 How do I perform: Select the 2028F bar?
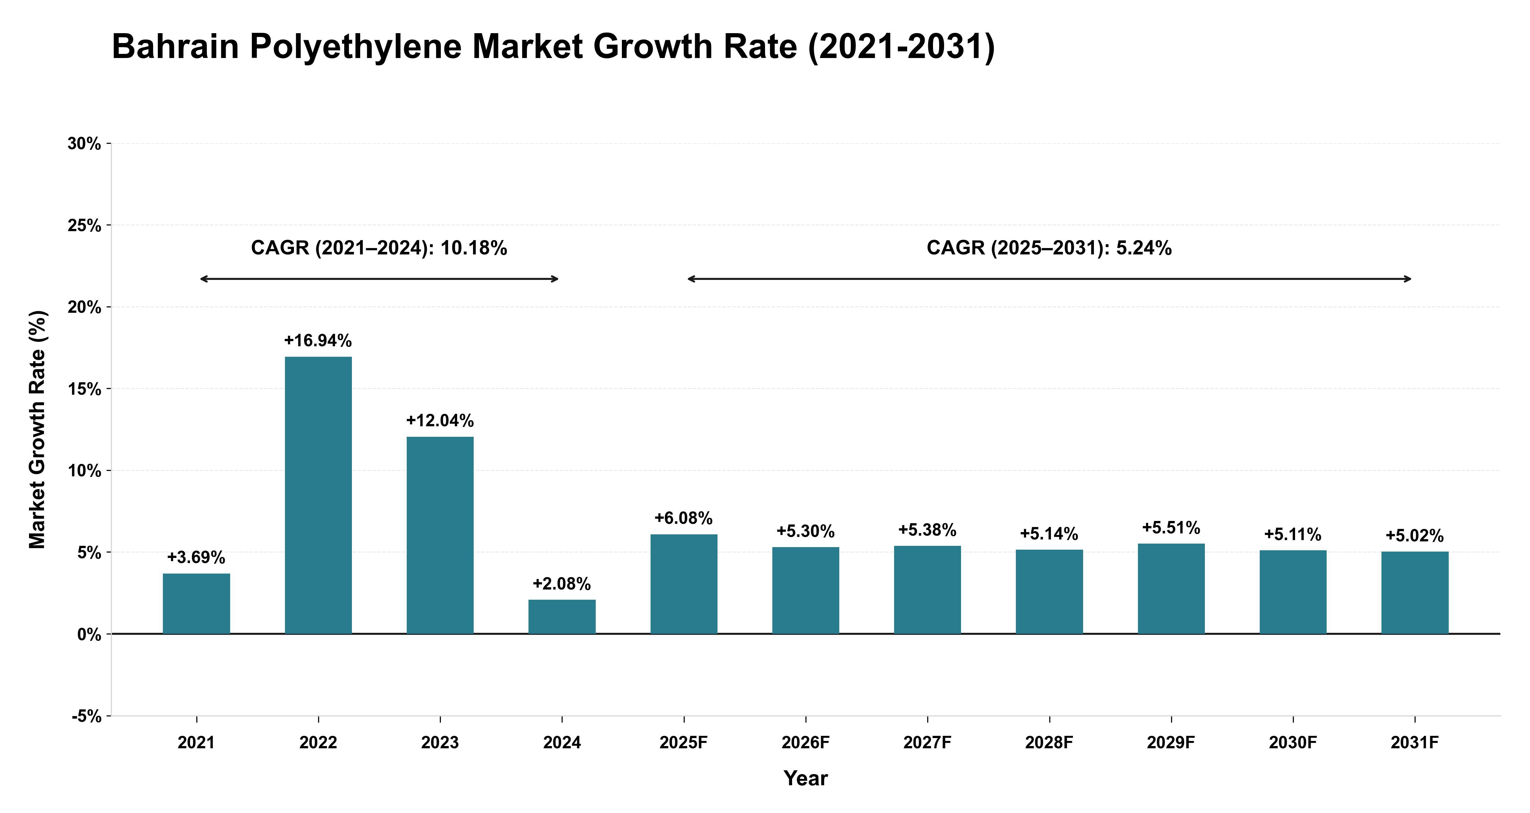[1050, 592]
